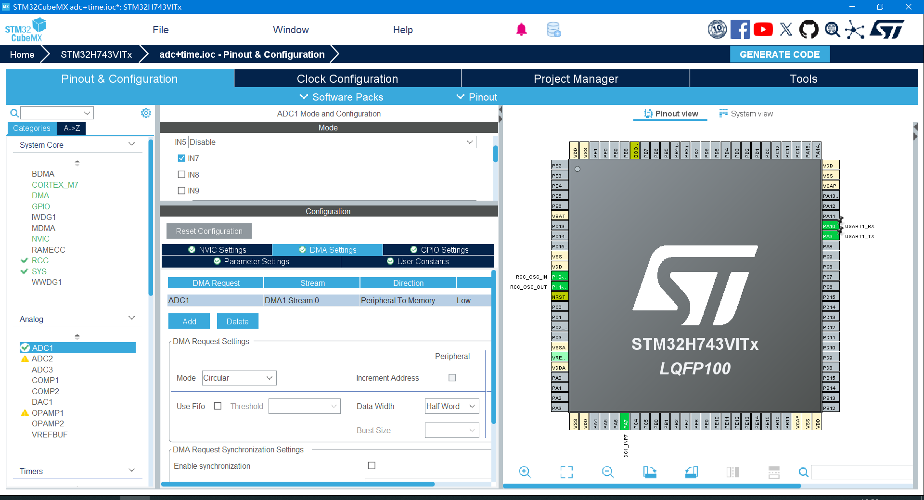This screenshot has height=500, width=924.
Task: Click the STM32H743VITx breadcrumb
Action: point(96,54)
